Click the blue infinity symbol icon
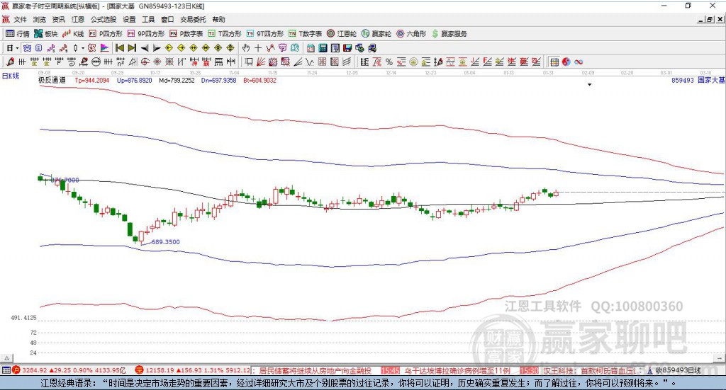The height and width of the screenshot is (390, 726). click(579, 62)
